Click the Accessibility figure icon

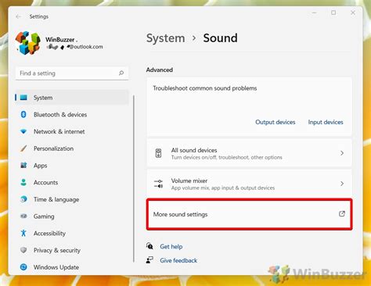tap(23, 233)
